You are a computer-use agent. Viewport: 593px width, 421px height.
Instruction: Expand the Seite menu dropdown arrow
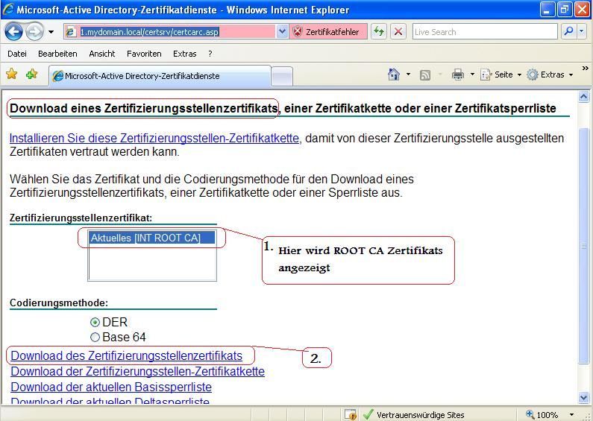coord(519,75)
